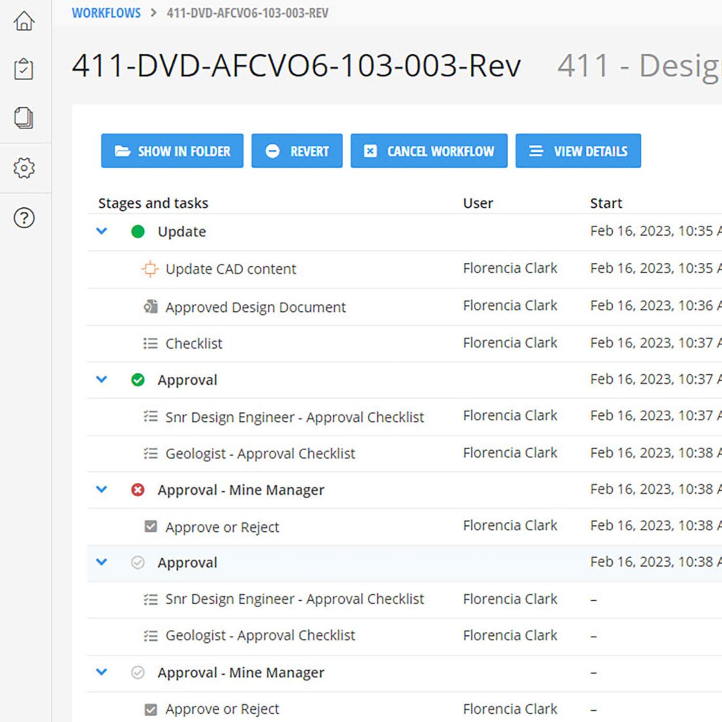Open the settings gear in sidebar
Image resolution: width=722 pixels, height=722 pixels.
[x=24, y=168]
